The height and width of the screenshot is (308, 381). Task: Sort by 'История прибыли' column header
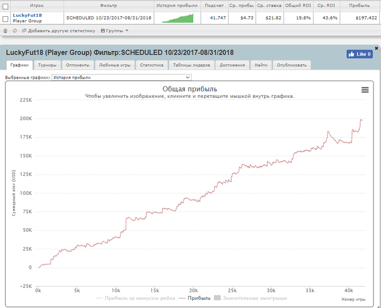tap(177, 5)
